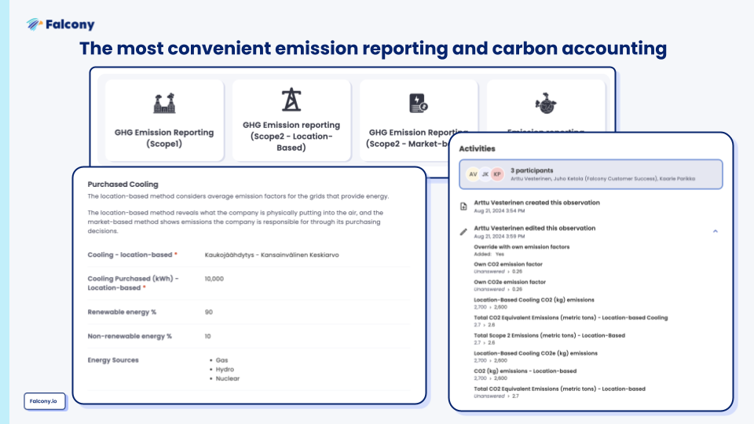Viewport: 754px width, 424px height.
Task: Click the Falcony logo in the header
Action: pyautogui.click(x=60, y=24)
